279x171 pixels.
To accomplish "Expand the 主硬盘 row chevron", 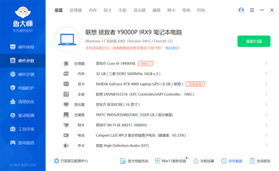I will click(266, 114).
